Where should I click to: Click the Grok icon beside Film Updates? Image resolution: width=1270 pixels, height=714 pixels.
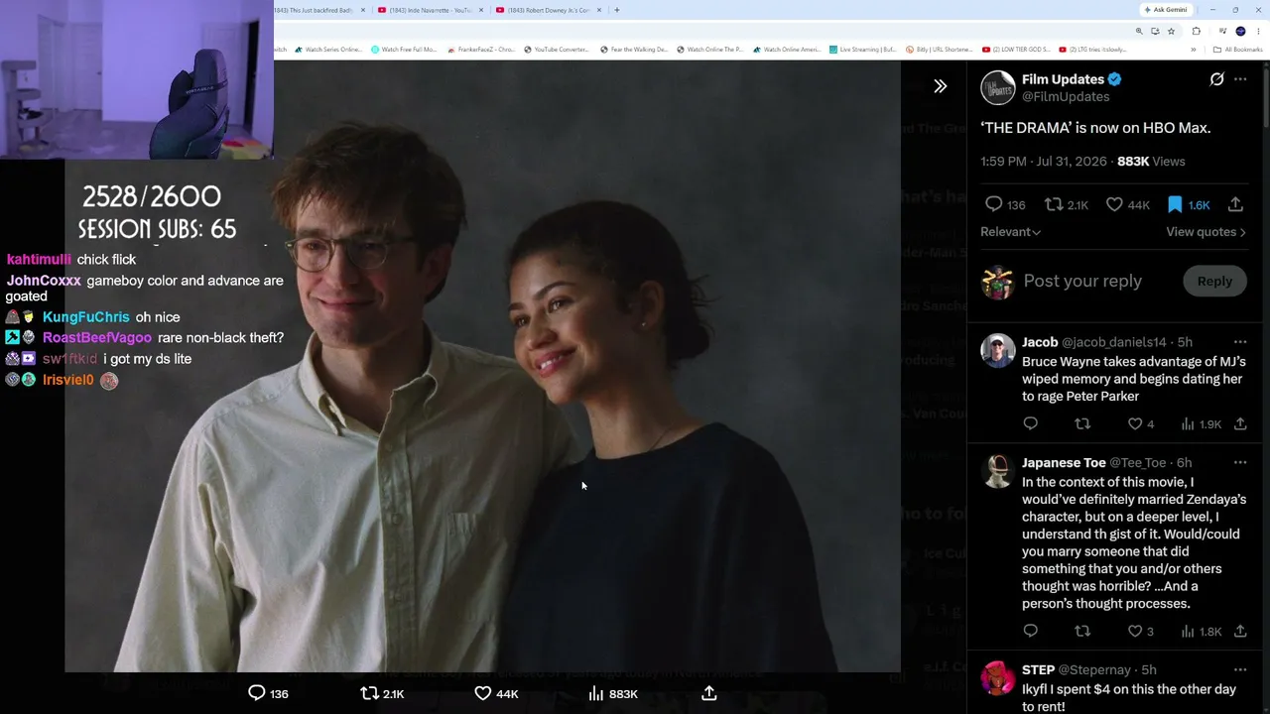click(1216, 79)
